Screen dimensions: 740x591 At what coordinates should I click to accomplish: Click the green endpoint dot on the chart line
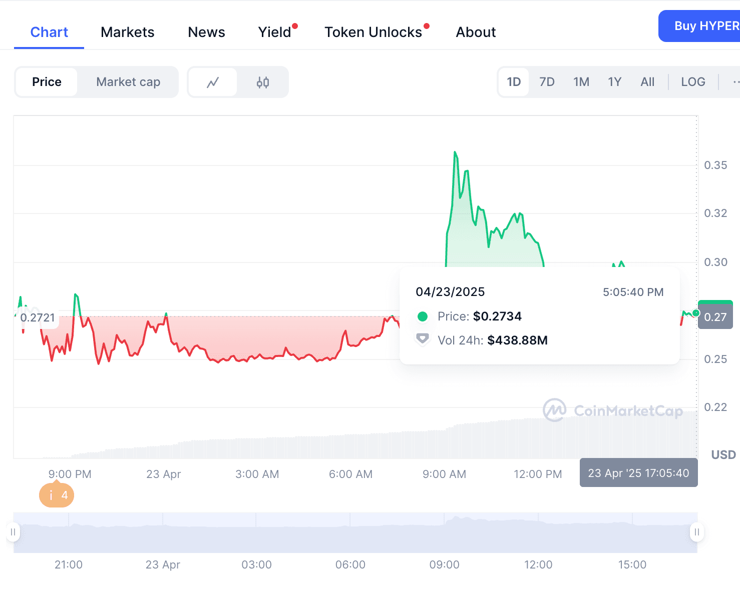click(695, 312)
